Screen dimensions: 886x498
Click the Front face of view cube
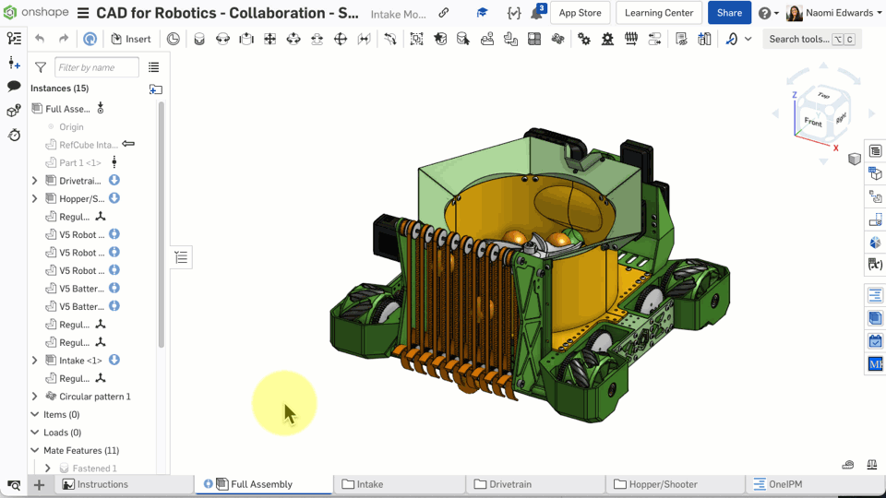[x=813, y=121]
